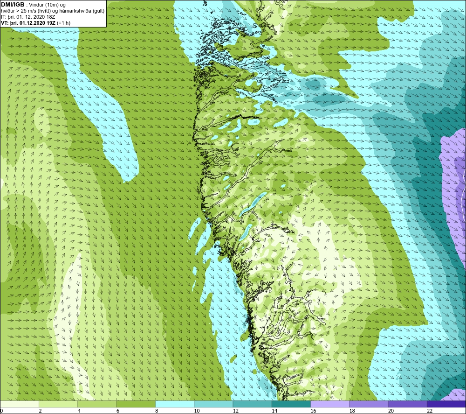The image size is (466, 414).
Task: Click the legend scale label 16
Action: pyautogui.click(x=314, y=411)
